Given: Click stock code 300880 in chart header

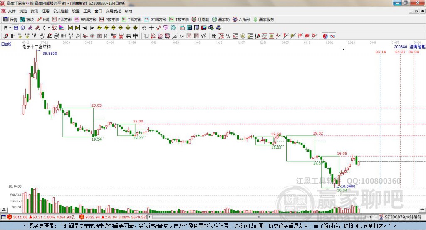Looking at the screenshot, I should [x=401, y=46].
